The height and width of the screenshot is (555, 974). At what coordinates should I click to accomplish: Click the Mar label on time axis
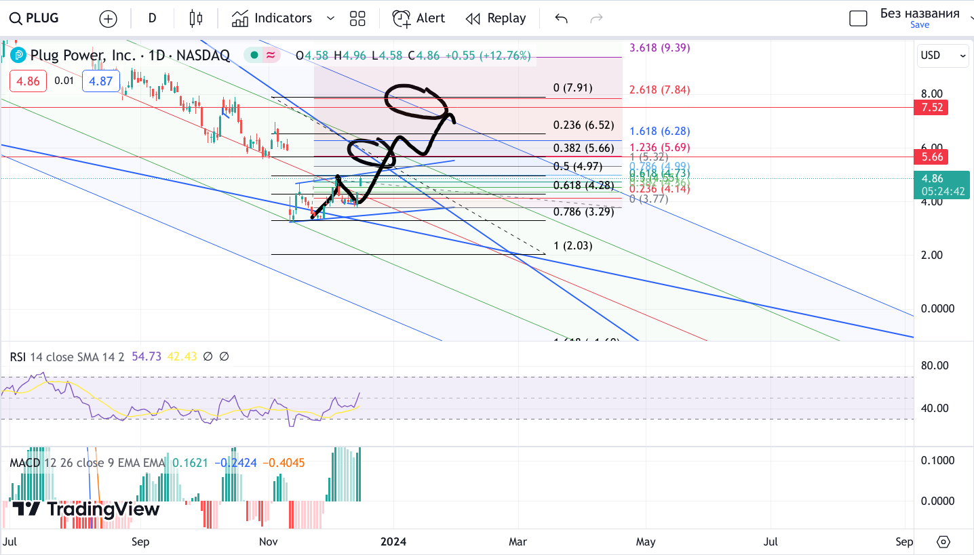[518, 541]
